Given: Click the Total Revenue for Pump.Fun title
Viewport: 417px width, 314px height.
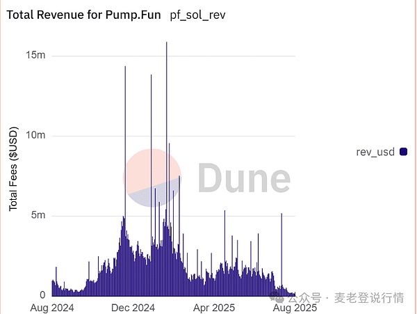Looking at the screenshot, I should coord(85,16).
